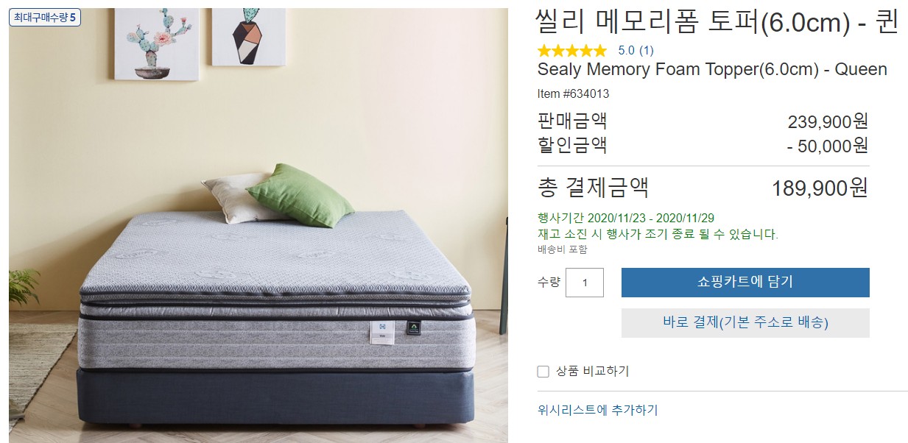Viewport: 908px width, 443px height.
Task: Open the main mattress product image
Action: (258, 225)
